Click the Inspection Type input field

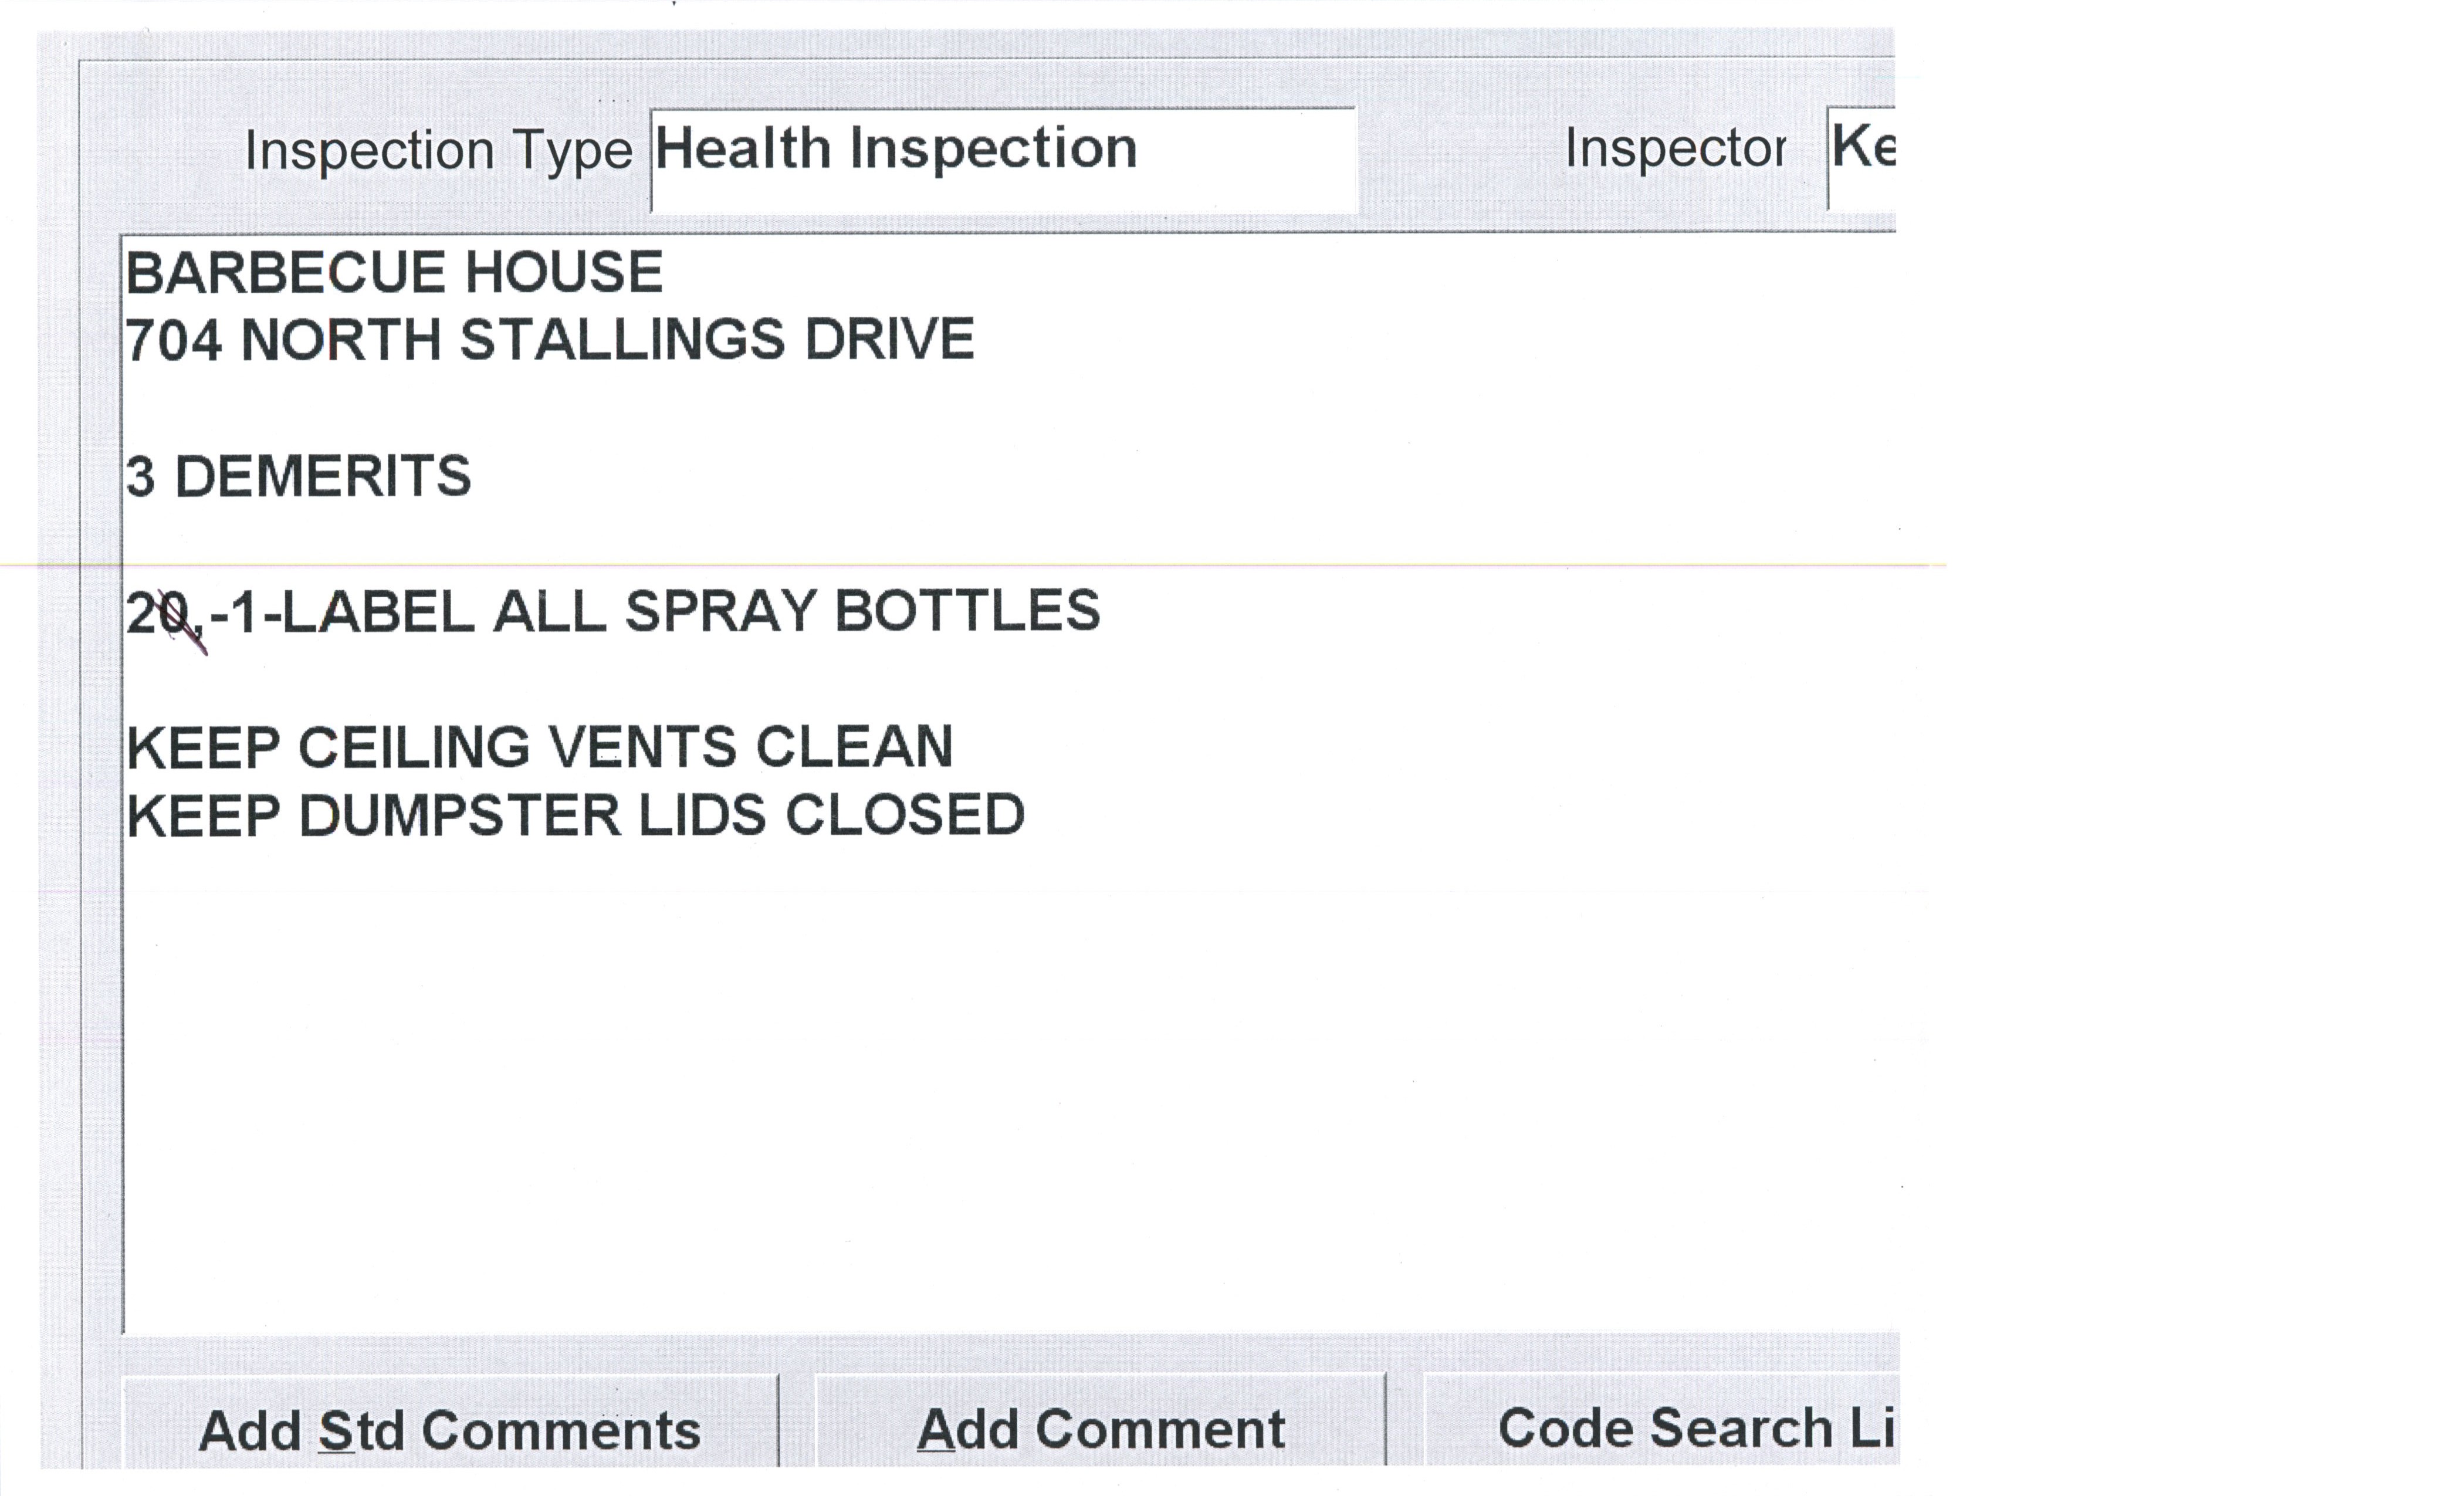tap(1002, 160)
